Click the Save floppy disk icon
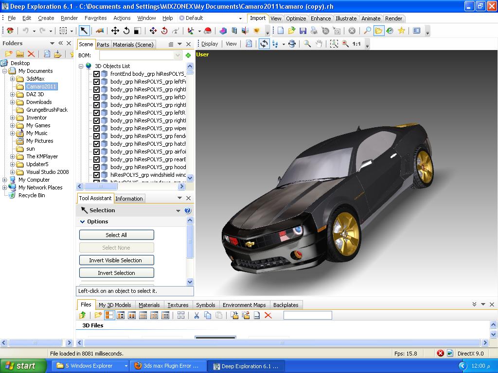 coord(303,31)
